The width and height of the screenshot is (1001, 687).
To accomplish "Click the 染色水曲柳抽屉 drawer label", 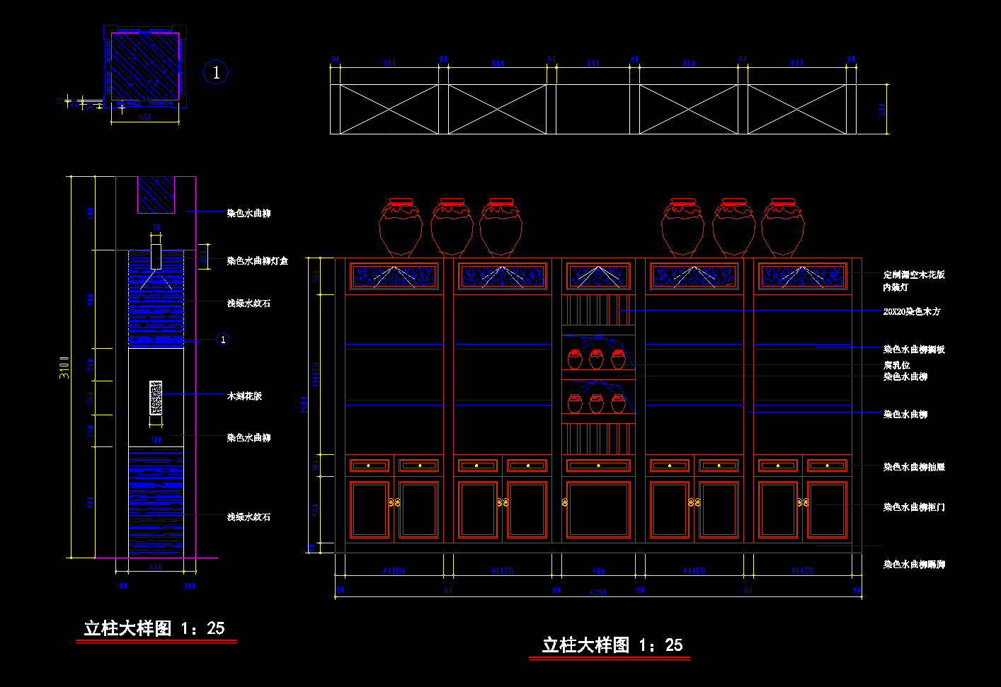I will 913,467.
